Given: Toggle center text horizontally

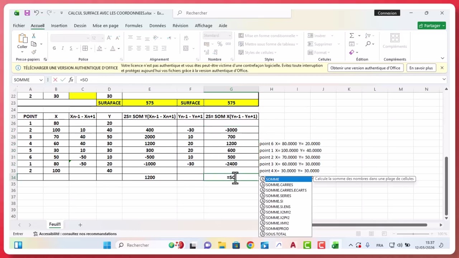Looking at the screenshot, I should 139,48.
